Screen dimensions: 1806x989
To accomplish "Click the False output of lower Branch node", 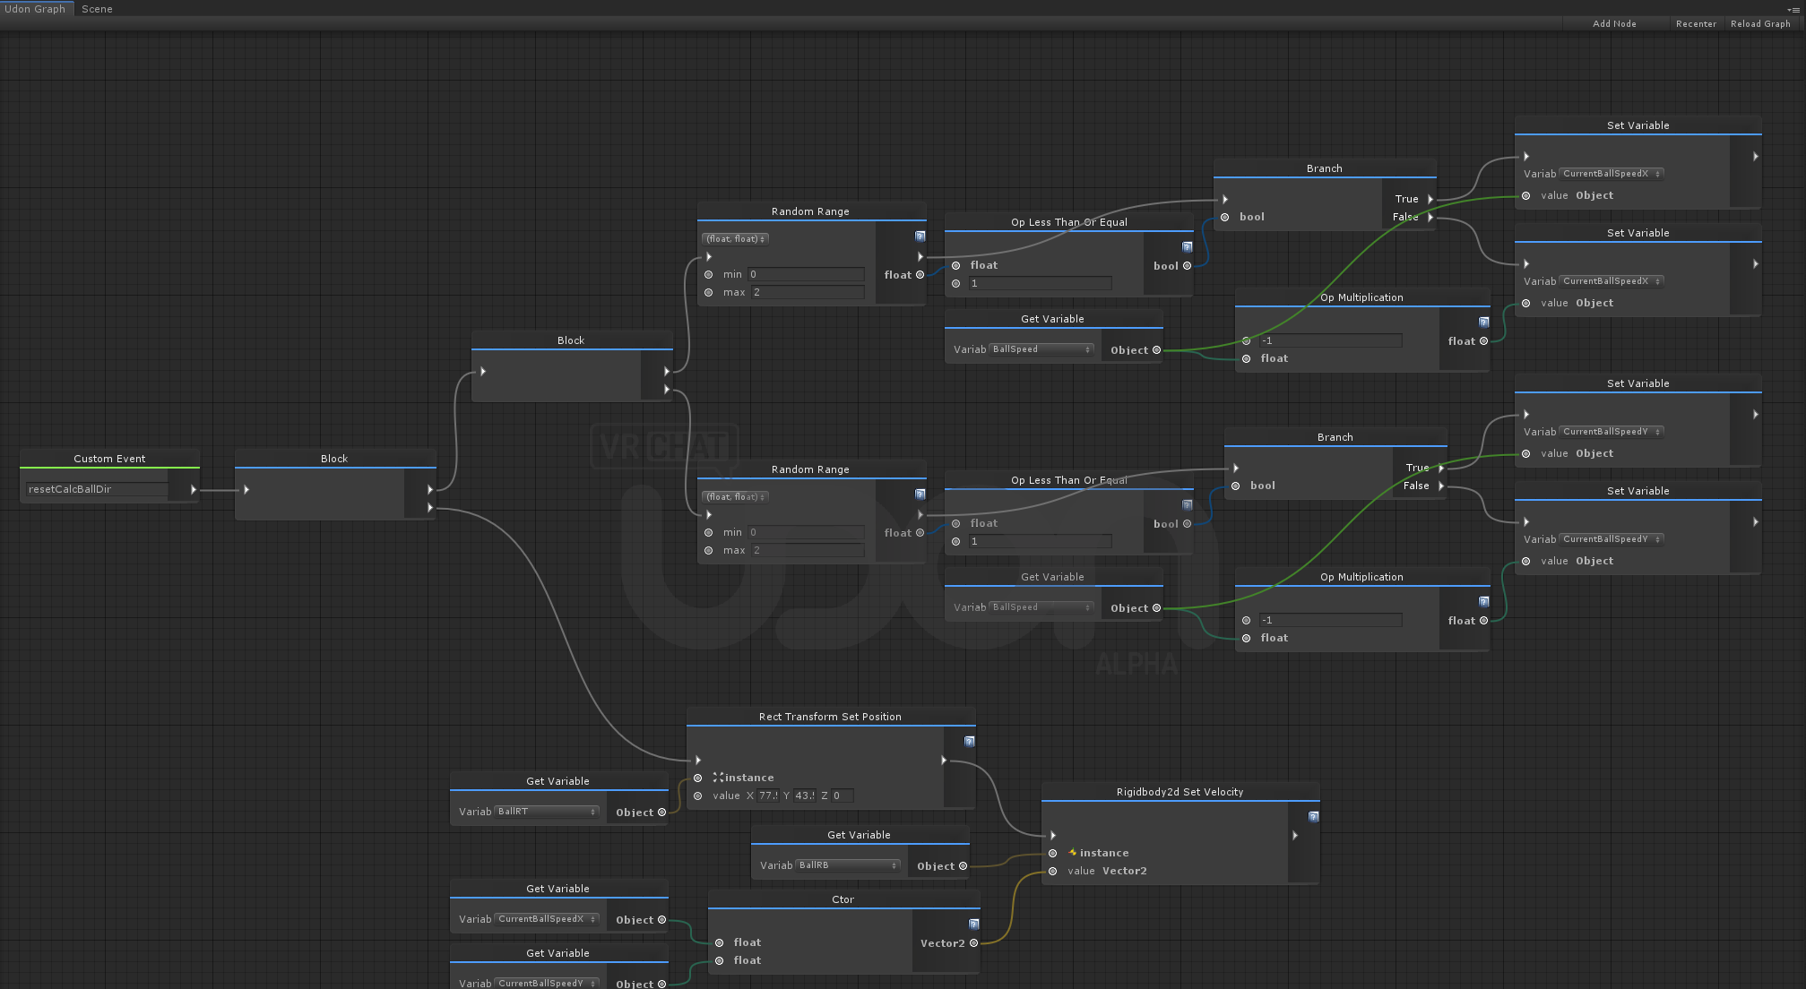I will (1441, 486).
